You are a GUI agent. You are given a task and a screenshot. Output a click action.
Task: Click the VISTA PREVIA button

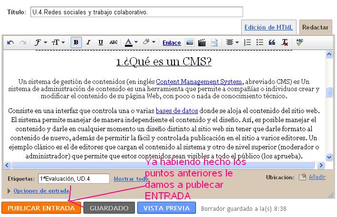(x=166, y=208)
